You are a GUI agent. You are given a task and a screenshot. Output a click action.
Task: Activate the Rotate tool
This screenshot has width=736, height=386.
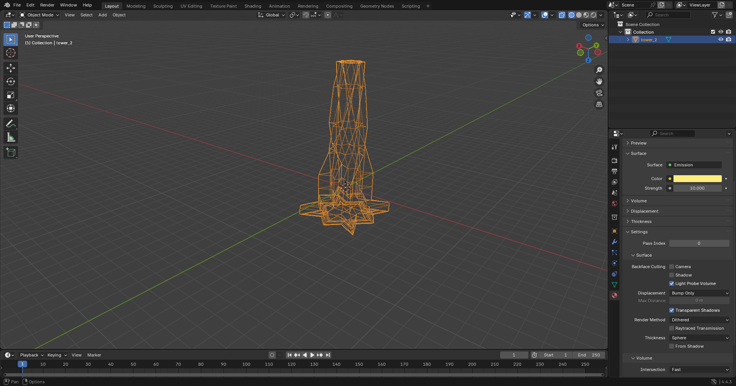(x=11, y=81)
